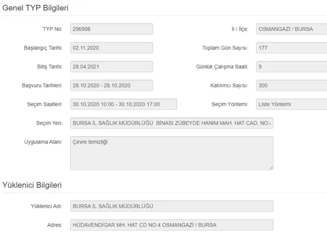Image resolution: width=327 pixels, height=240 pixels.
Task: Focus the Başvuru Tarihleri field
Action: (111, 85)
